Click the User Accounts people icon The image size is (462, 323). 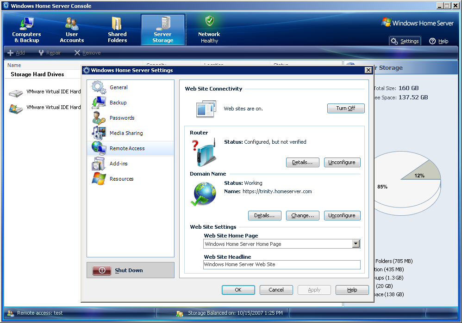pos(72,24)
